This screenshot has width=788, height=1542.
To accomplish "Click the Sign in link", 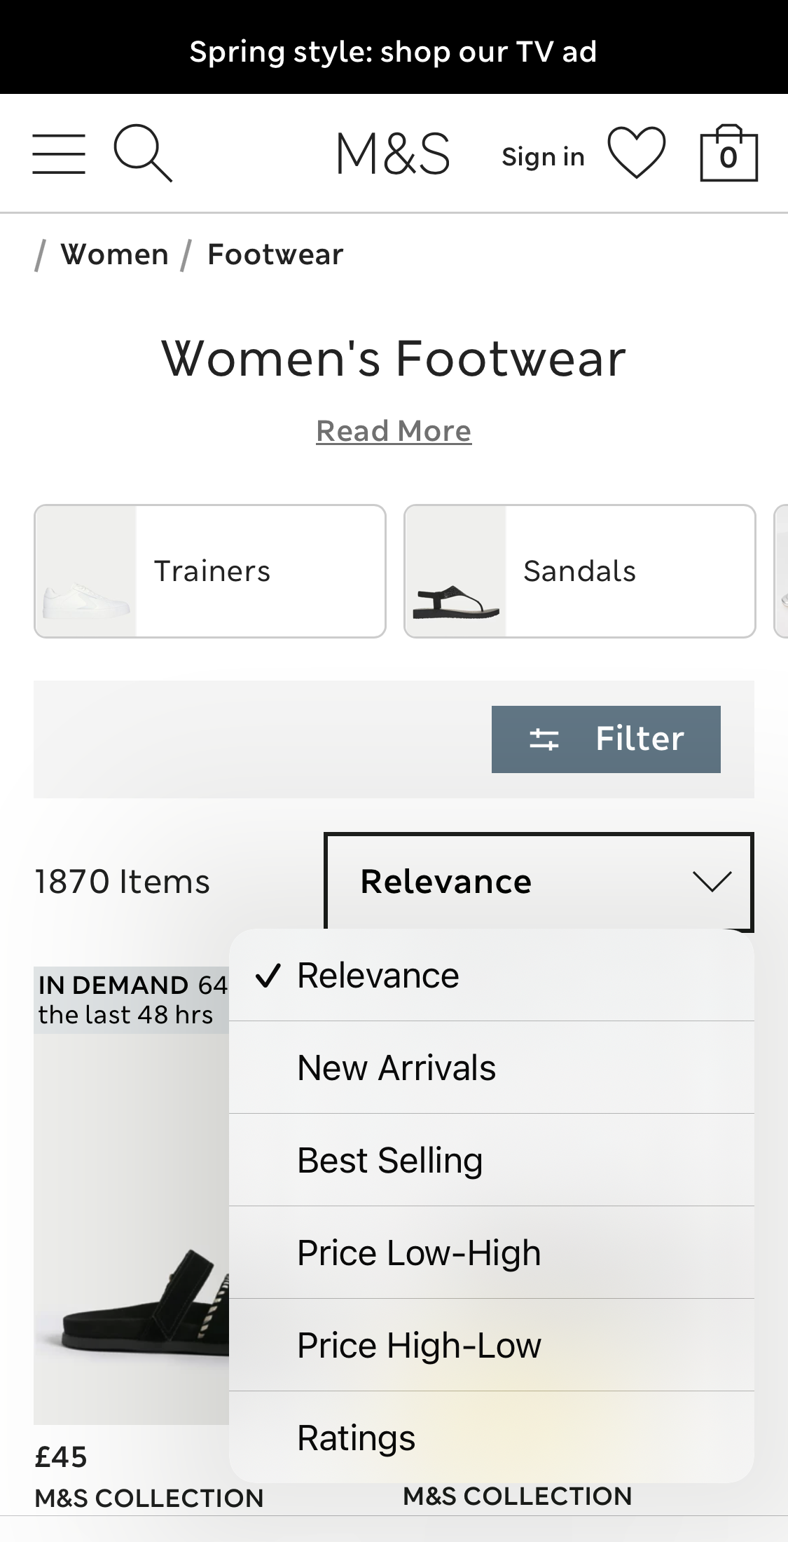I will click(x=542, y=156).
